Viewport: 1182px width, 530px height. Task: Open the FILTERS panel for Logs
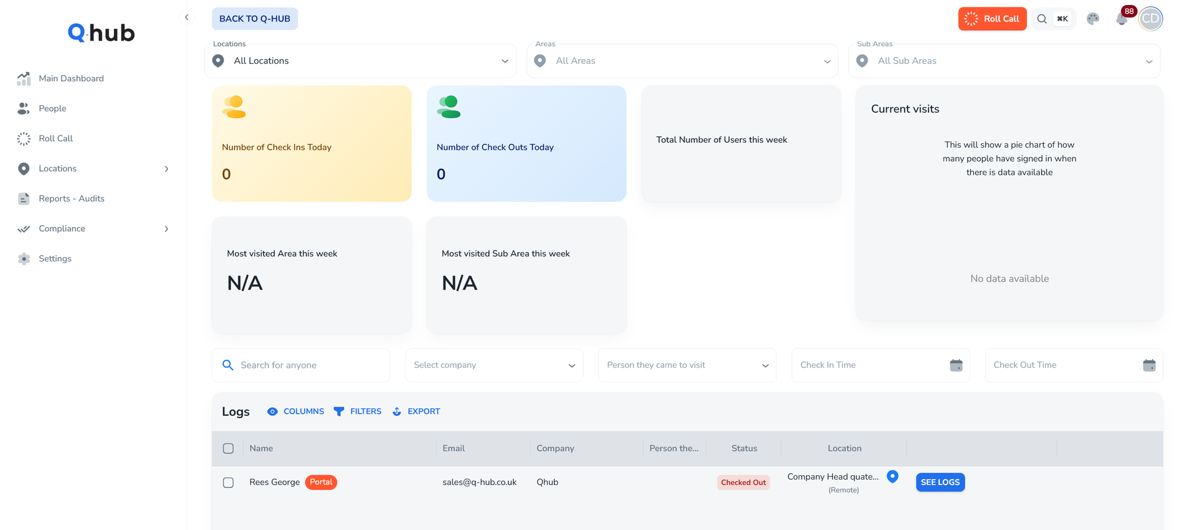357,411
